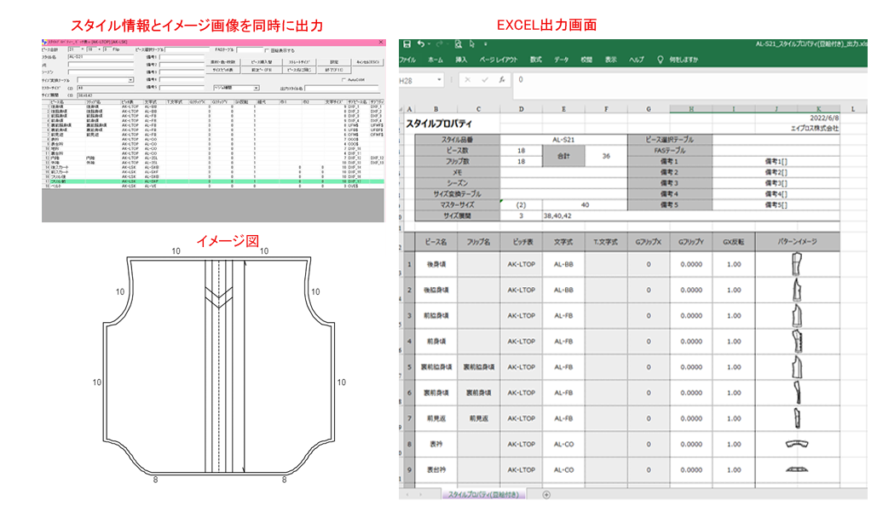This screenshot has width=877, height=512.
Task: Click the lightbulb Tell Me icon
Action: pyautogui.click(x=660, y=60)
